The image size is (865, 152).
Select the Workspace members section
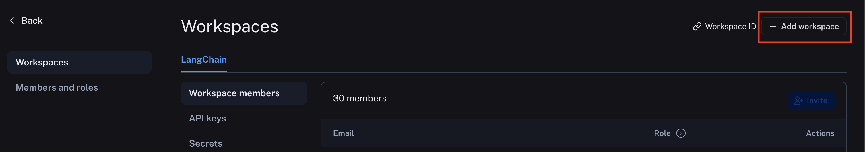pos(234,93)
